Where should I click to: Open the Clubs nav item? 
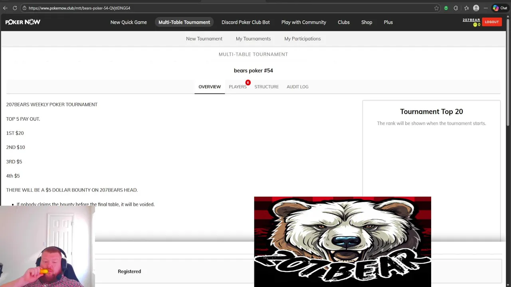click(x=343, y=22)
